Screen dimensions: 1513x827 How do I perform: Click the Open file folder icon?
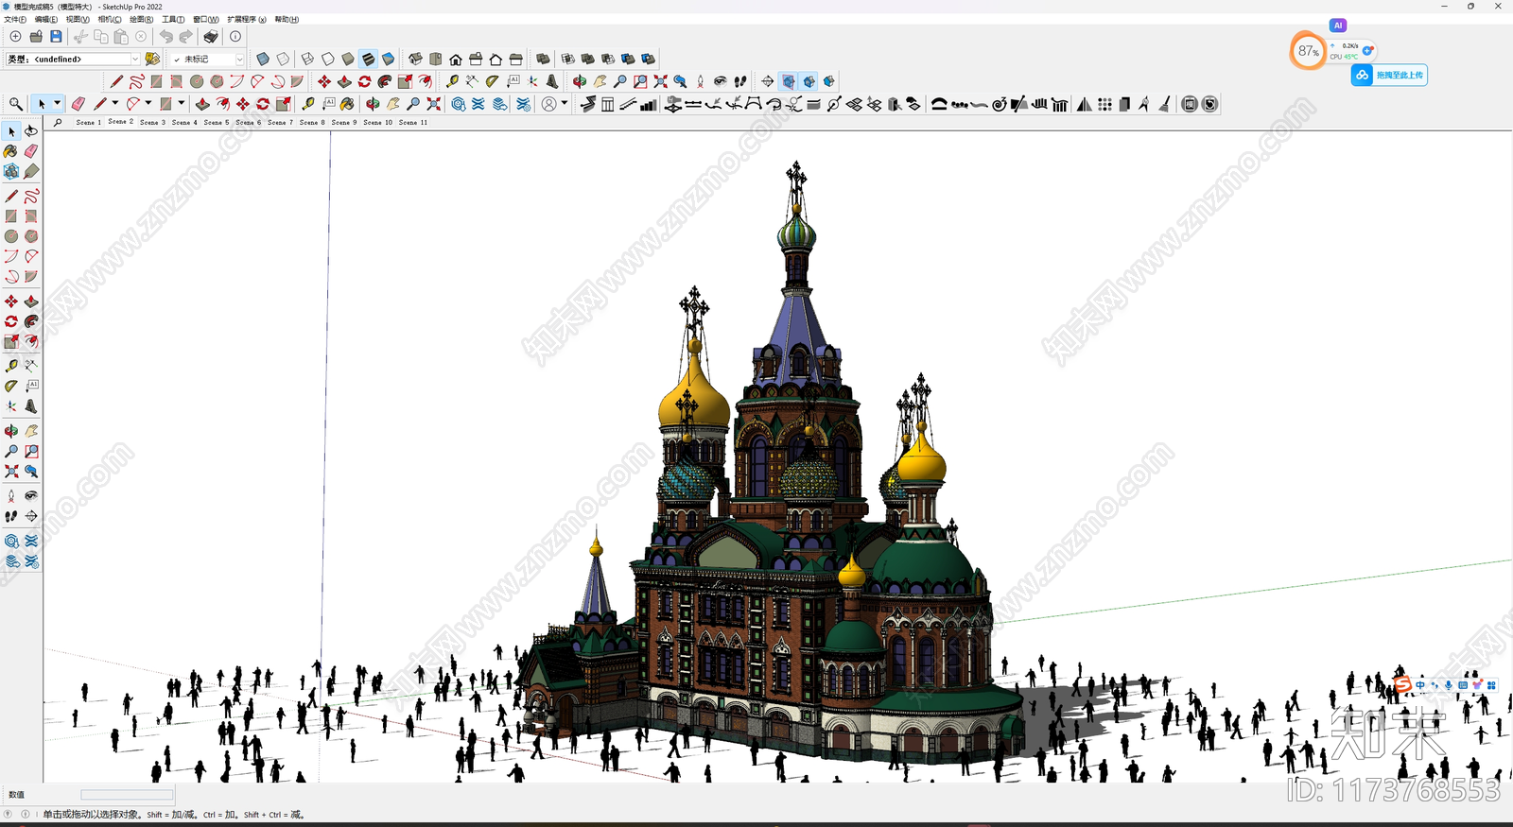coord(36,37)
